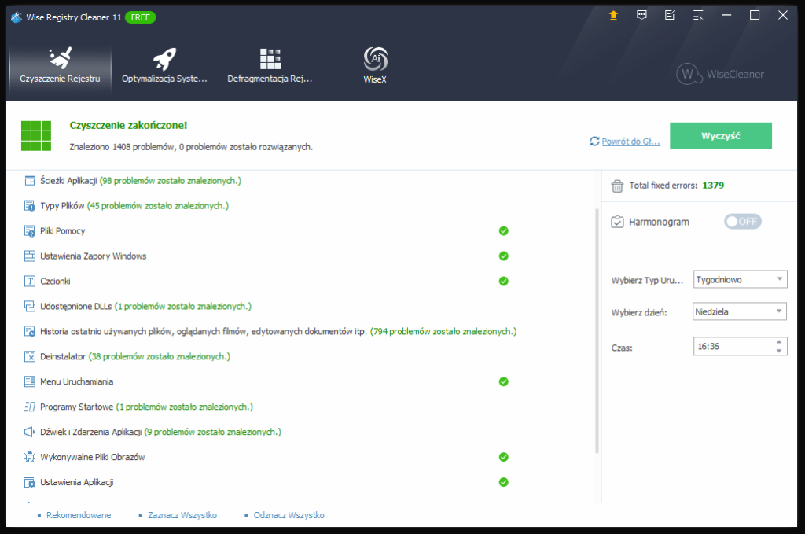Click the Ścieżki Aplikacji category icon

(30, 181)
